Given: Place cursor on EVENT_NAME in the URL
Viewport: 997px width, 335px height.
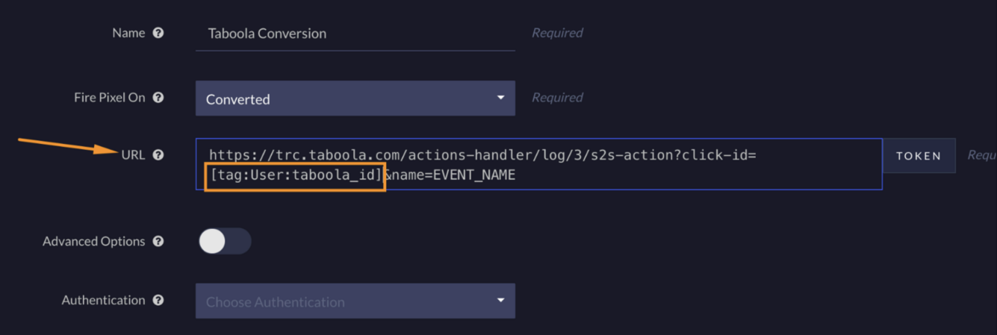Looking at the screenshot, I should click(x=473, y=176).
